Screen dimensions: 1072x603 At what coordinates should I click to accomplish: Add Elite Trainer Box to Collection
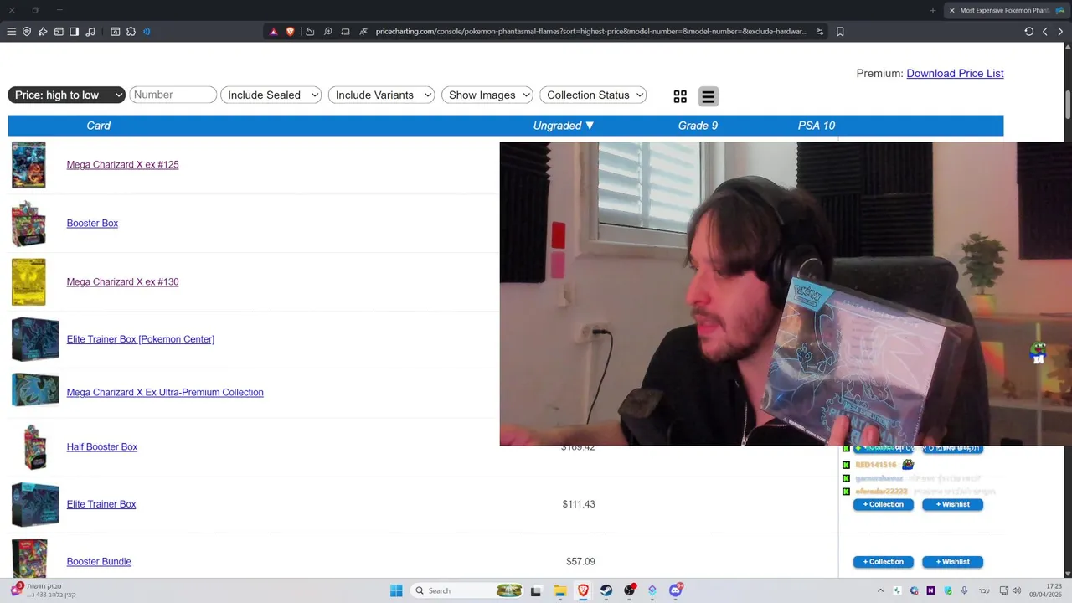(x=884, y=504)
